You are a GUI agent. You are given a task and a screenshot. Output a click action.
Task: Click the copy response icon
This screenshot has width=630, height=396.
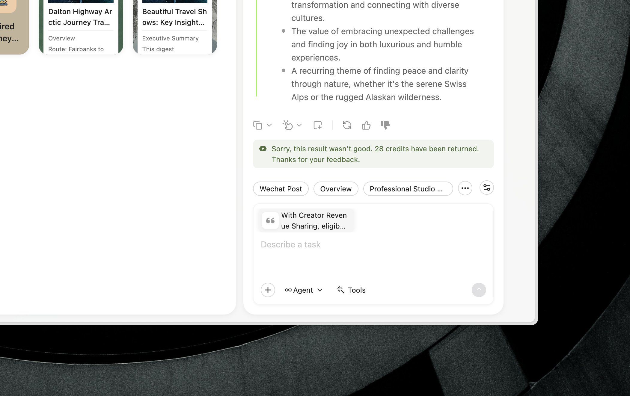coord(258,125)
